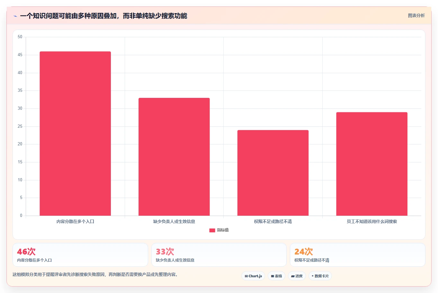
Task: Select the 内容分散在多个入口 bar in chart
Action: point(75,134)
